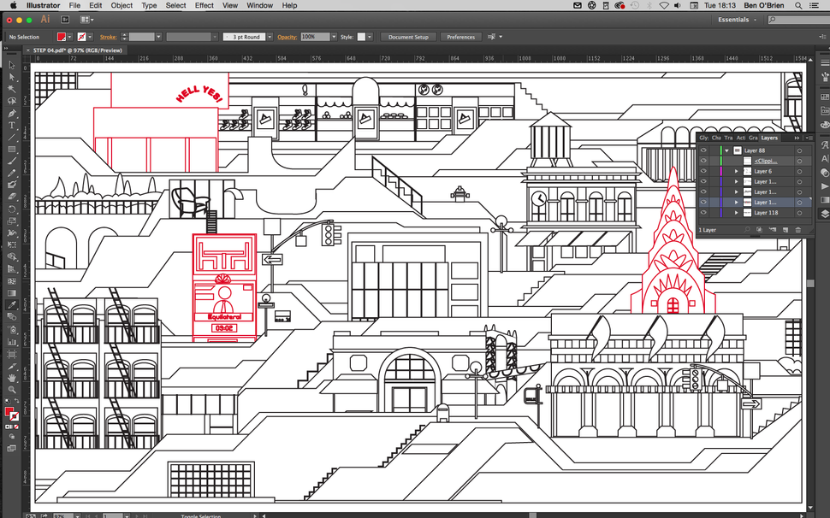This screenshot has height=518, width=830.
Task: Click the Essentials workspace switcher
Action: coord(732,19)
